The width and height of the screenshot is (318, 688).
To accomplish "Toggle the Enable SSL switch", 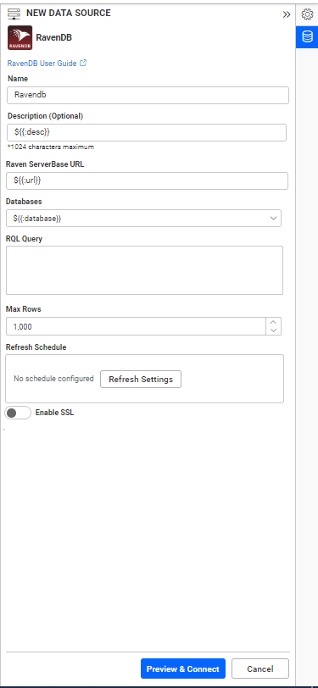I will (18, 413).
